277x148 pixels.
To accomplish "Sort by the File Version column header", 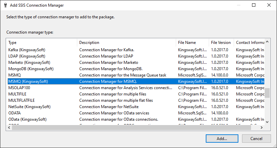I will (x=221, y=43).
